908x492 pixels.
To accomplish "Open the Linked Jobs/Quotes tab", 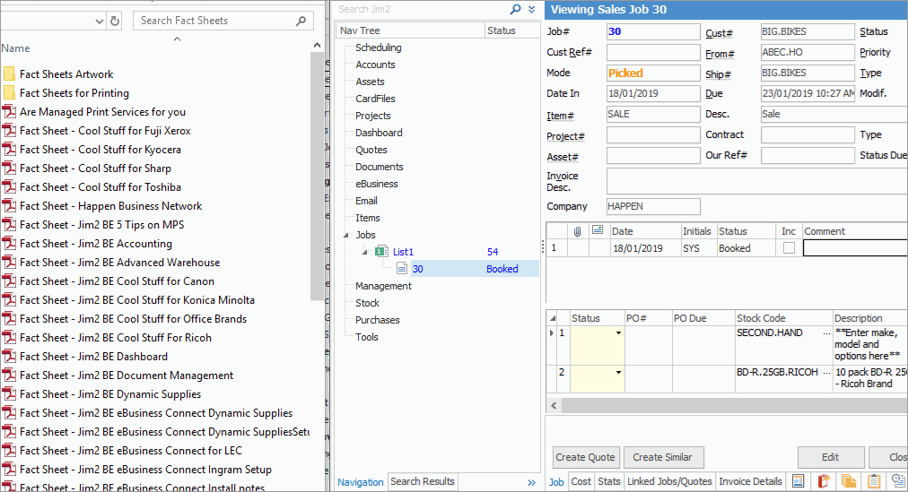I will 669,482.
